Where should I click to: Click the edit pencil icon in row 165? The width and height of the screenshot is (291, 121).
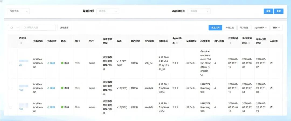click(48, 88)
